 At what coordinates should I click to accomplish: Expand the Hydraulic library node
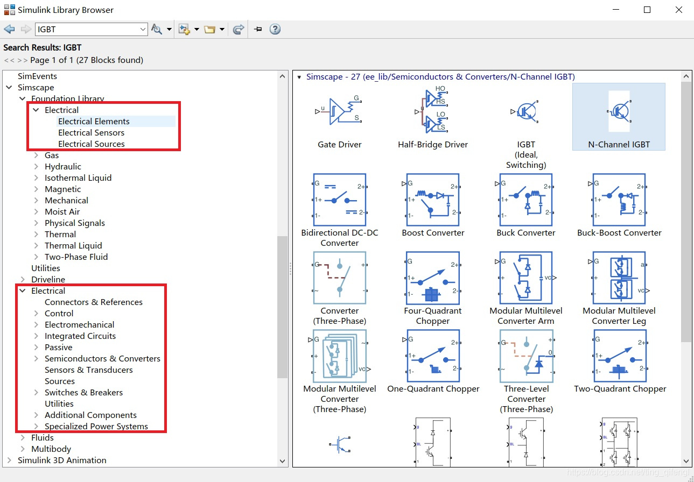(x=36, y=166)
